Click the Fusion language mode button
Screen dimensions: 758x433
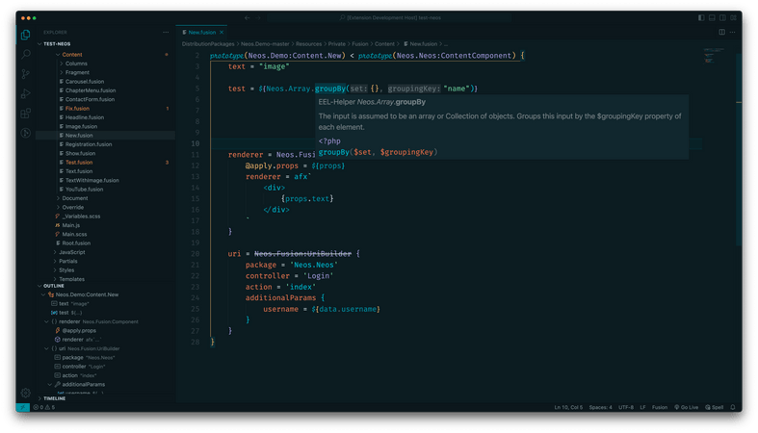tap(660, 407)
